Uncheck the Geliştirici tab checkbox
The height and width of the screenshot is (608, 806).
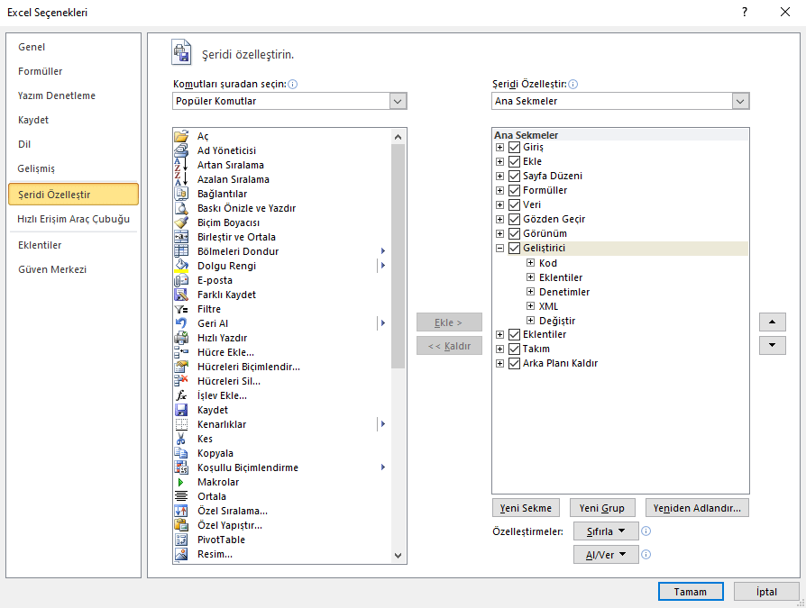pyautogui.click(x=515, y=249)
